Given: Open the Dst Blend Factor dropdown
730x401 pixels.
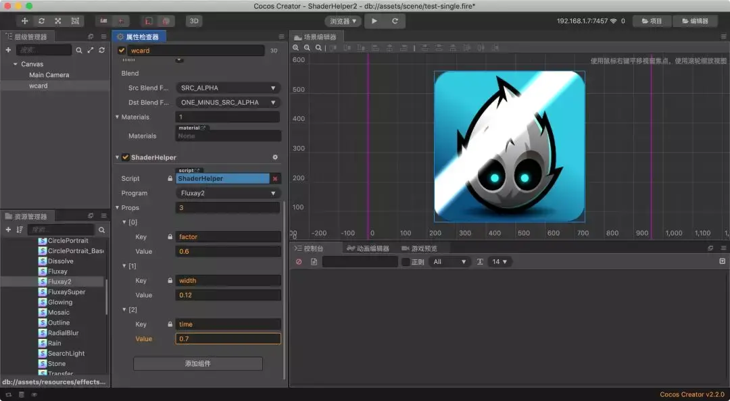Looking at the screenshot, I should pyautogui.click(x=228, y=103).
